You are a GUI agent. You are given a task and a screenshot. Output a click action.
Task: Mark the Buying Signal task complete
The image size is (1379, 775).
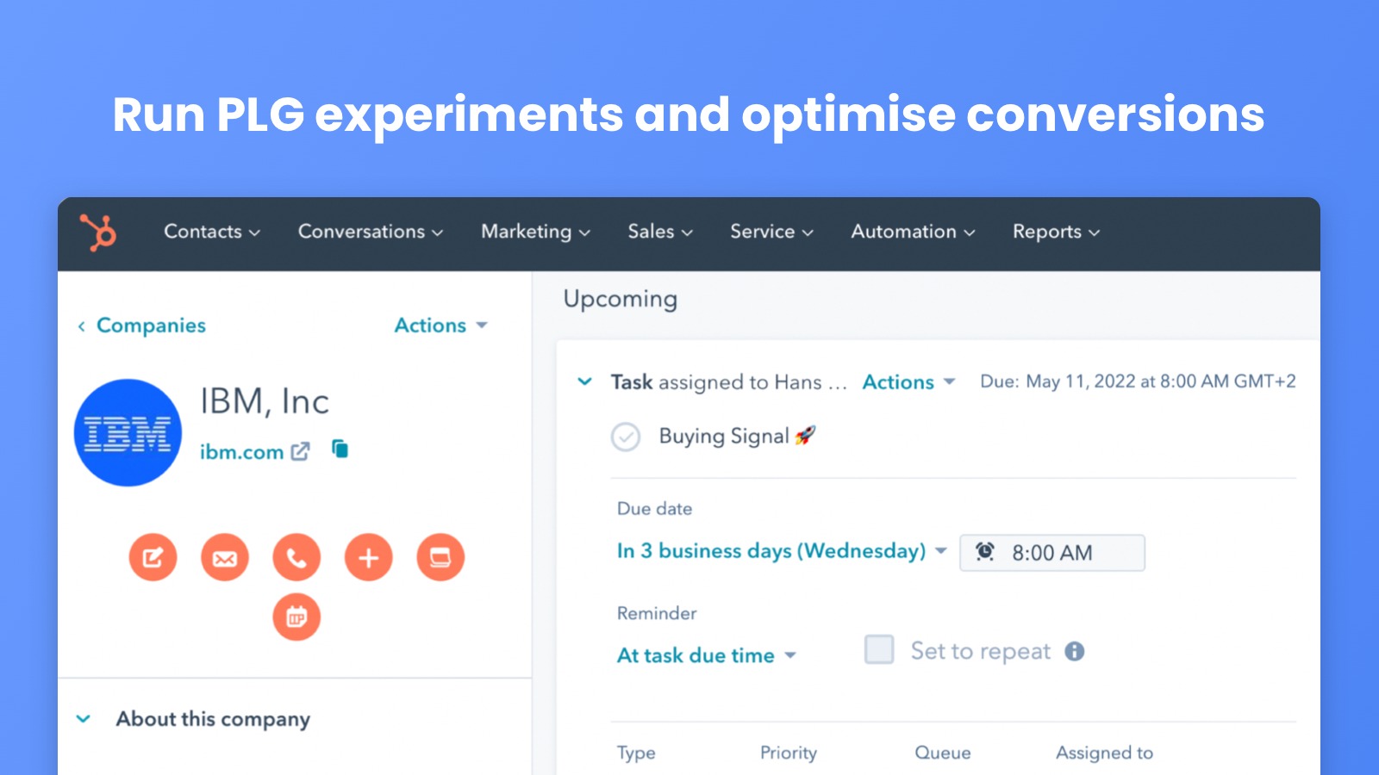[626, 437]
